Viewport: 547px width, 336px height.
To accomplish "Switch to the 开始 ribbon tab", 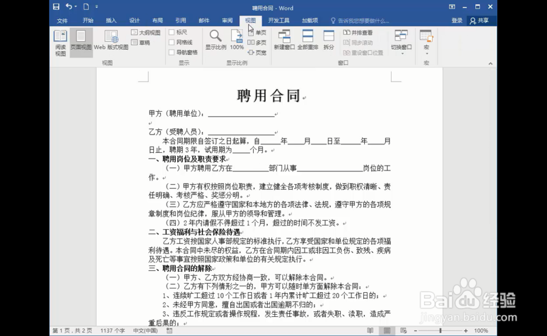I will [88, 20].
